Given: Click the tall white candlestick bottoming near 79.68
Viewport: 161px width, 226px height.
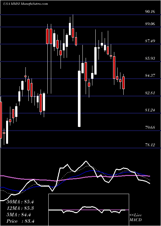Looking at the screenshot, I should click(x=79, y=99).
